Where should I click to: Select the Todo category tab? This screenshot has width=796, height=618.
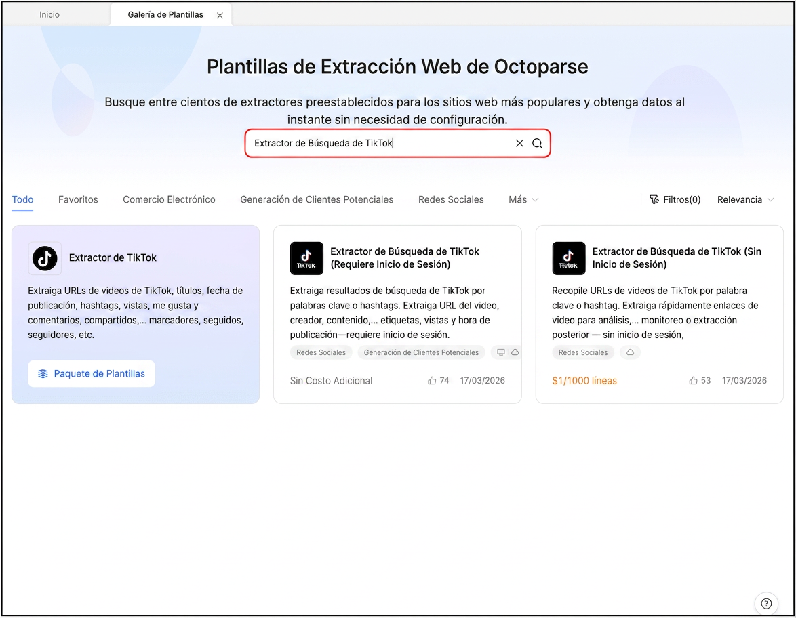(x=23, y=199)
